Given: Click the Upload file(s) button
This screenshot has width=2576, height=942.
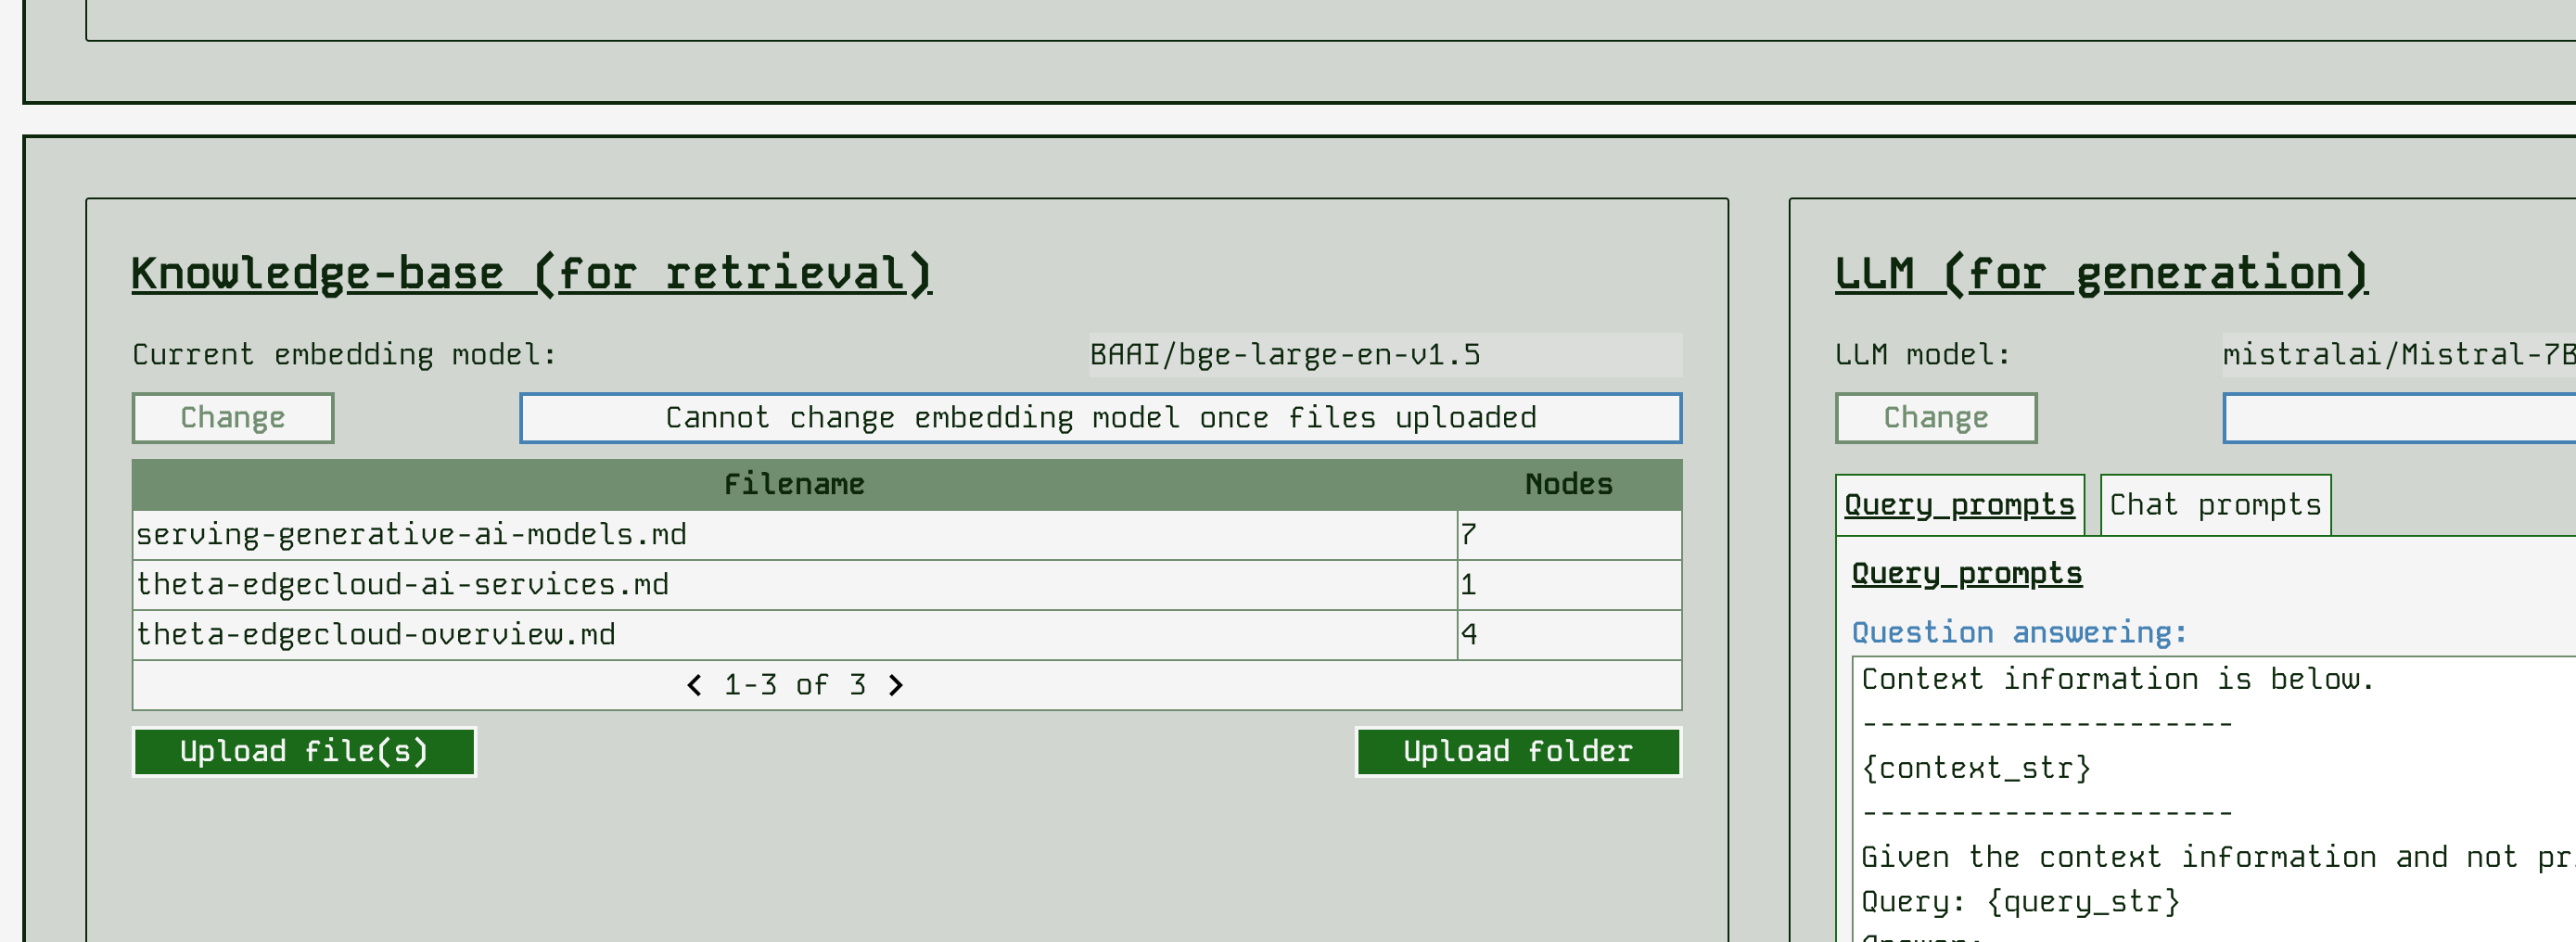Looking at the screenshot, I should tap(303, 751).
